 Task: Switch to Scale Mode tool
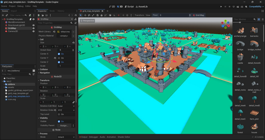93,15
